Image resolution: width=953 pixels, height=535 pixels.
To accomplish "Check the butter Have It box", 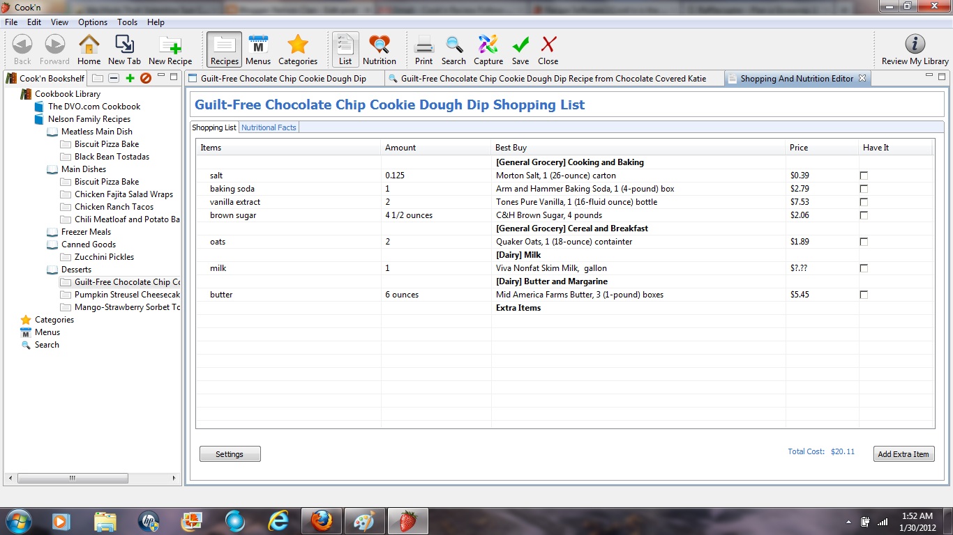I will pyautogui.click(x=864, y=295).
